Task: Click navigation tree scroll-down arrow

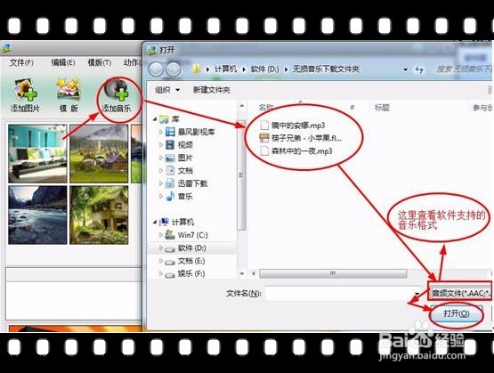Action: [241, 273]
